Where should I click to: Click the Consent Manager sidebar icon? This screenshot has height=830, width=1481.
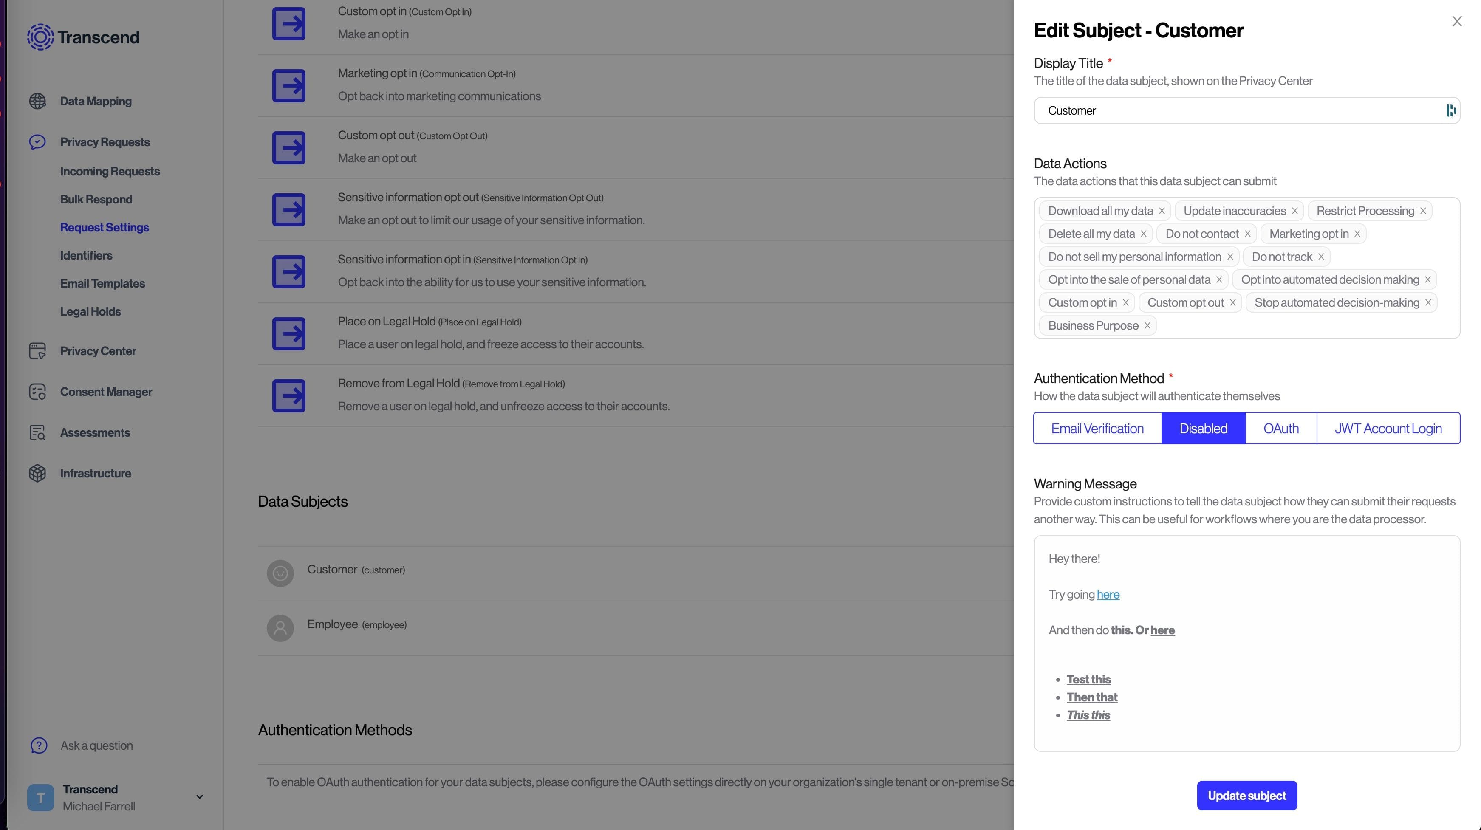click(x=37, y=392)
